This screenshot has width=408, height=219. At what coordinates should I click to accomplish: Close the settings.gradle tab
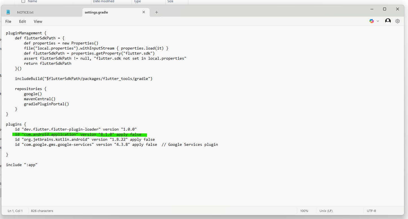point(144,12)
